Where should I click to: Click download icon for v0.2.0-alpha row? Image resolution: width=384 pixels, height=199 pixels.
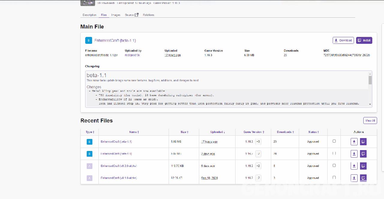coord(354,166)
